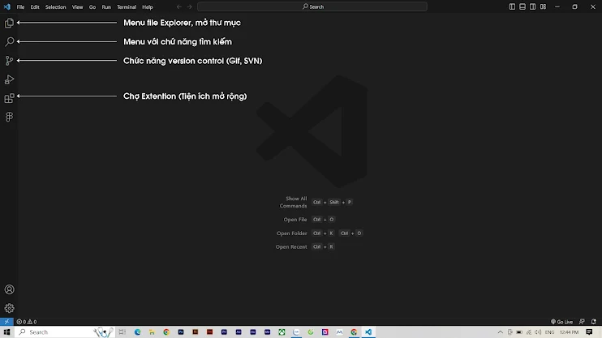Open the Run menu
This screenshot has height=338, width=602.
(x=106, y=7)
